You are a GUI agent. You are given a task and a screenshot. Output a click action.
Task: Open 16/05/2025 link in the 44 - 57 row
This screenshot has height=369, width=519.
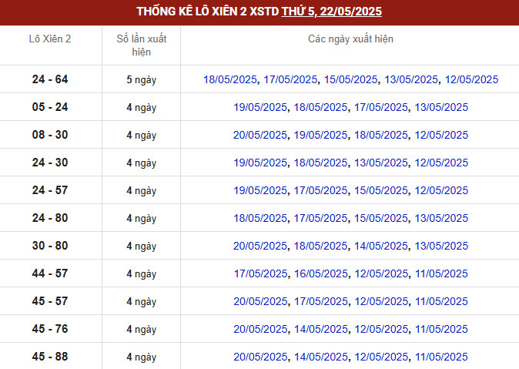[321, 273]
